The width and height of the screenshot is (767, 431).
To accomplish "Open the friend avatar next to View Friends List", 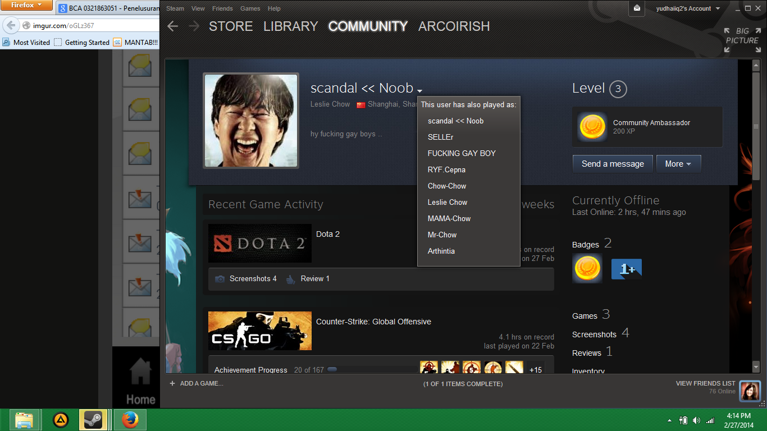I will pyautogui.click(x=750, y=391).
